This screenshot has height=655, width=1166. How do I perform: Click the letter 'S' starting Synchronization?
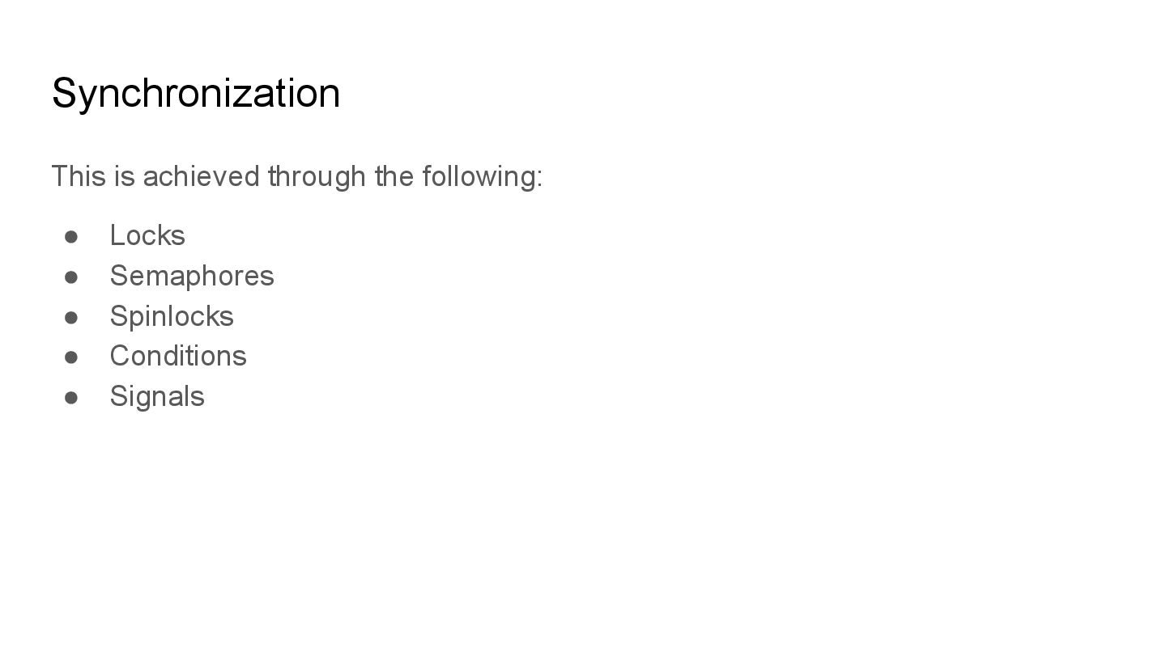(x=63, y=93)
